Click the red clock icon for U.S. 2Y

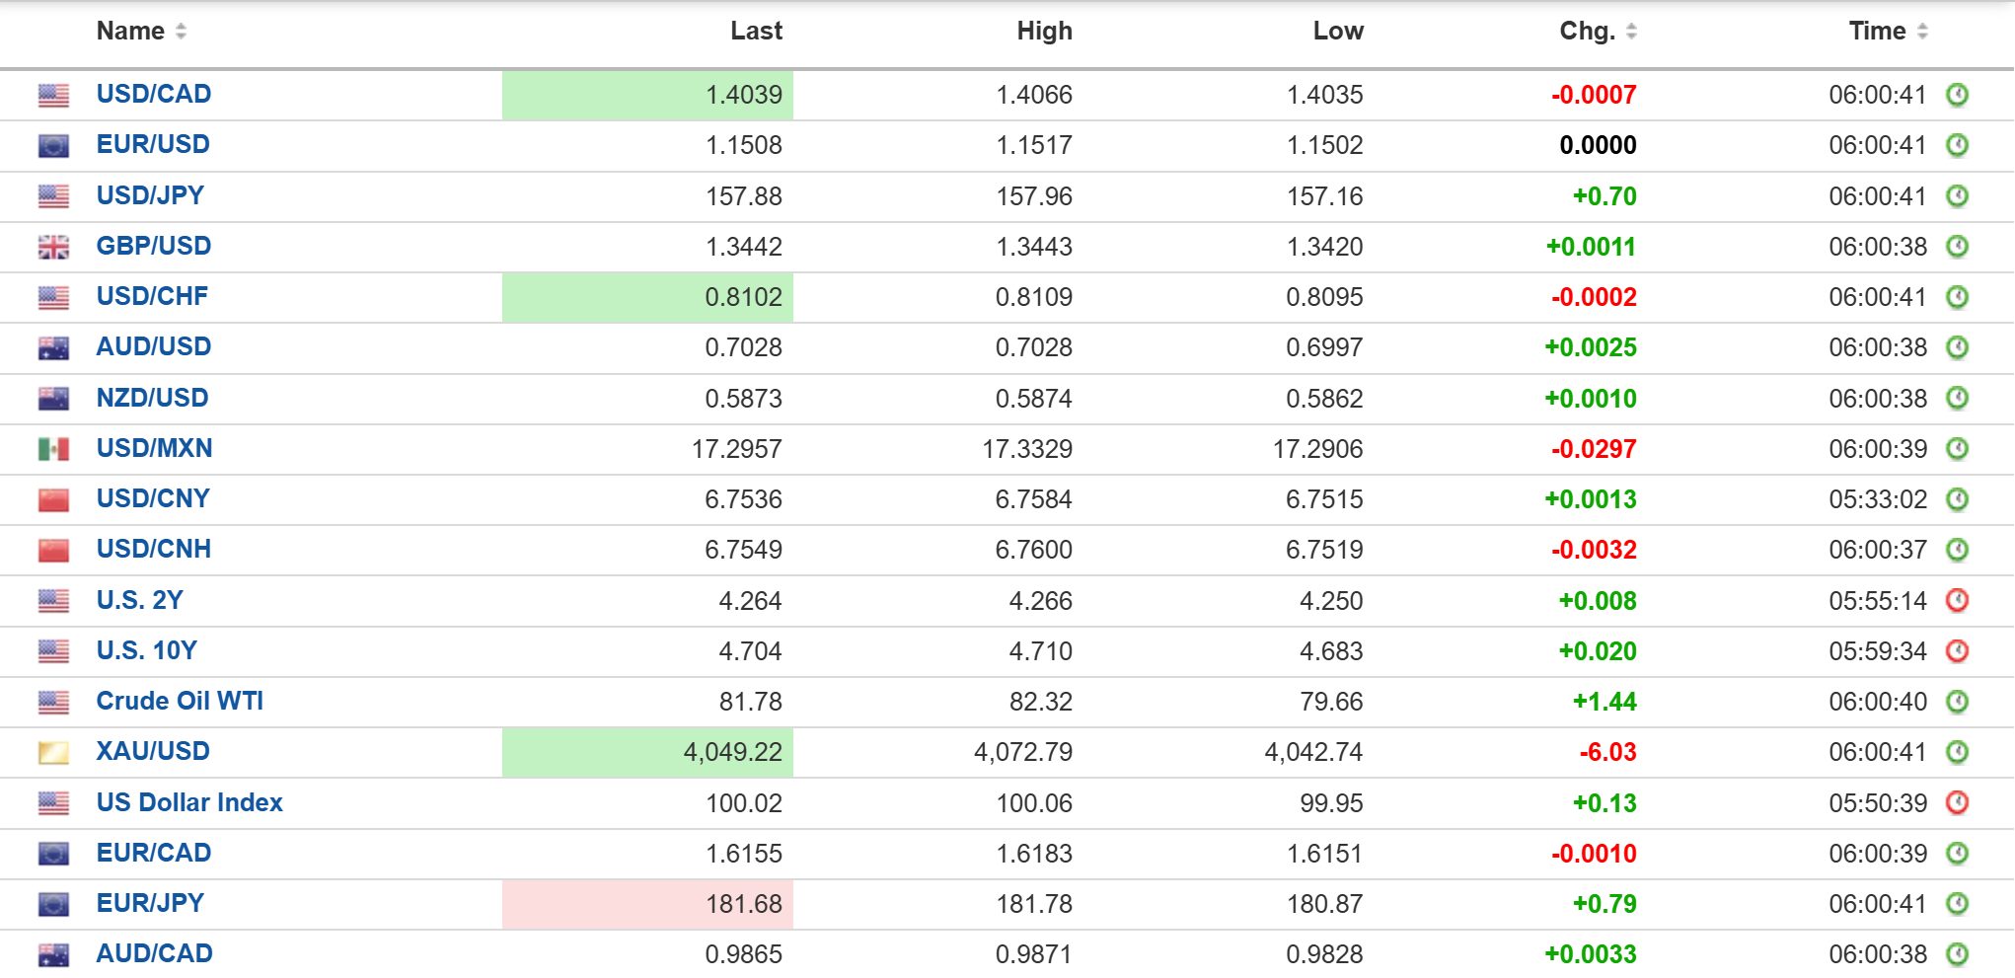pyautogui.click(x=1957, y=600)
